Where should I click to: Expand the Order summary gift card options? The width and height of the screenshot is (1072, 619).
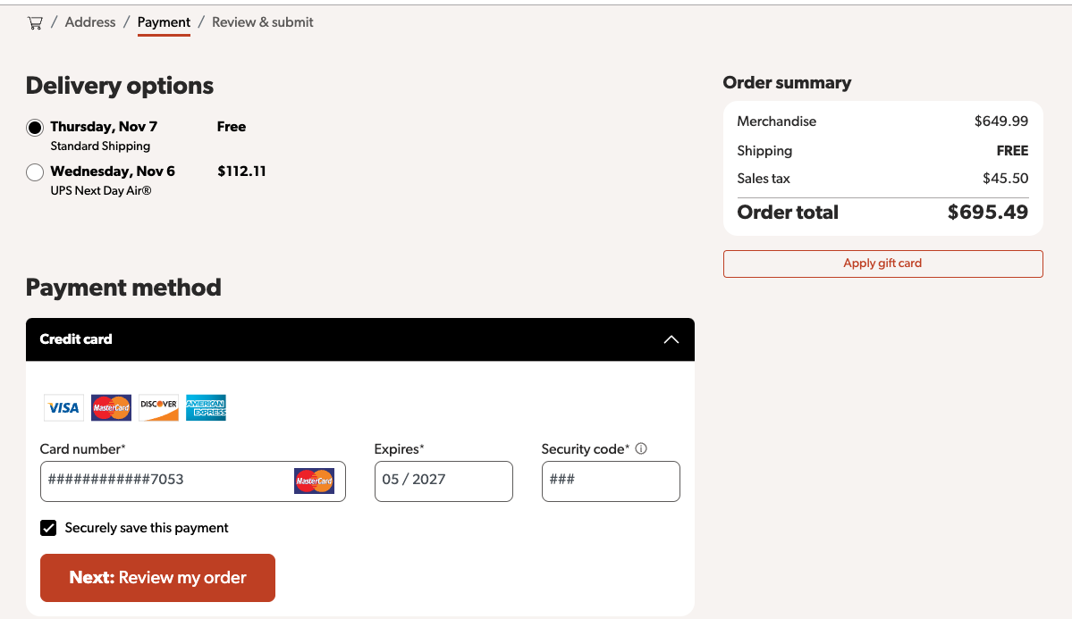click(x=882, y=263)
